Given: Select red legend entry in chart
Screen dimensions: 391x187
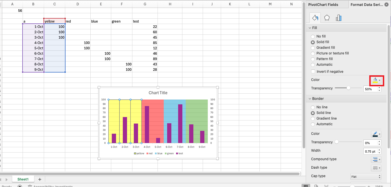Looking at the screenshot, I should 149,153.
